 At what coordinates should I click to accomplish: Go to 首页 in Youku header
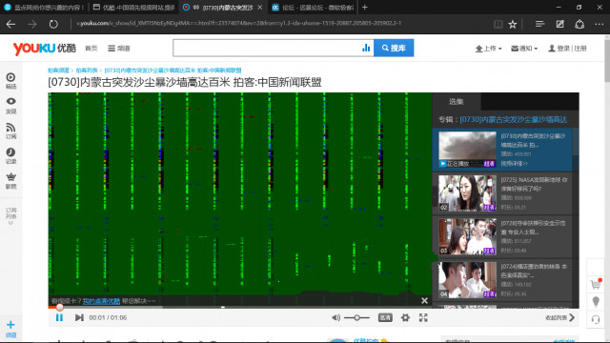pos(91,49)
